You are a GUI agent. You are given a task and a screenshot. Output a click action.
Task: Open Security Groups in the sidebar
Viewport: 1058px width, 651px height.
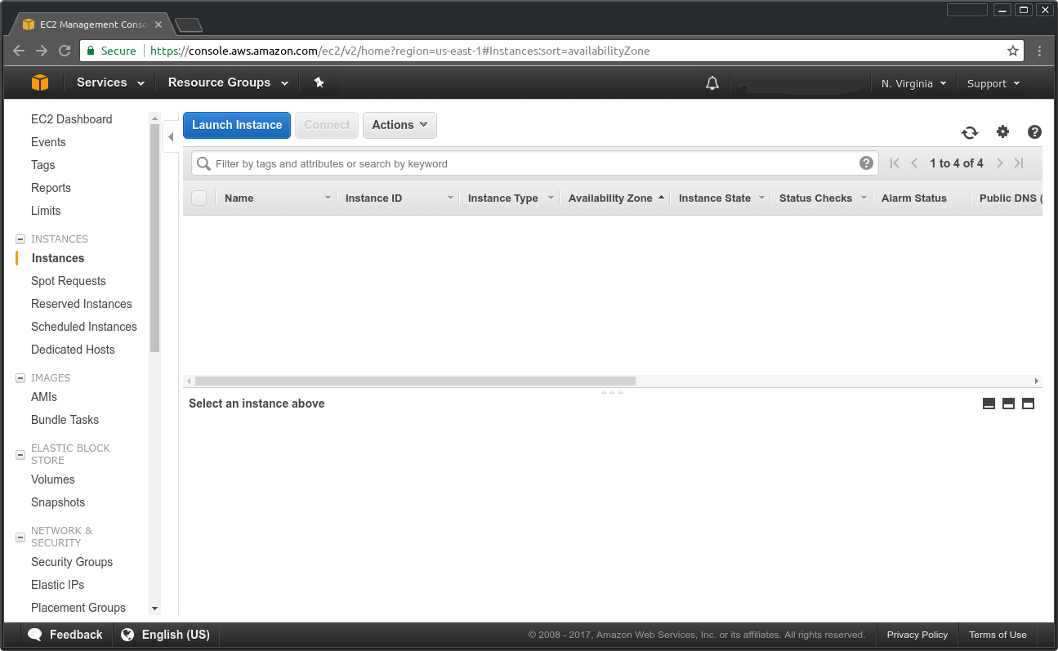coord(72,562)
